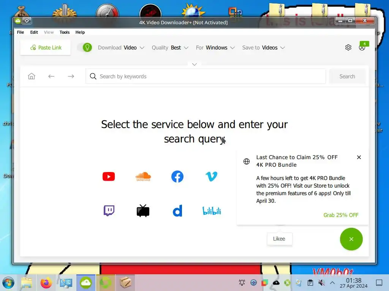
Task: Open notifications bell in system tray
Action: [242, 283]
